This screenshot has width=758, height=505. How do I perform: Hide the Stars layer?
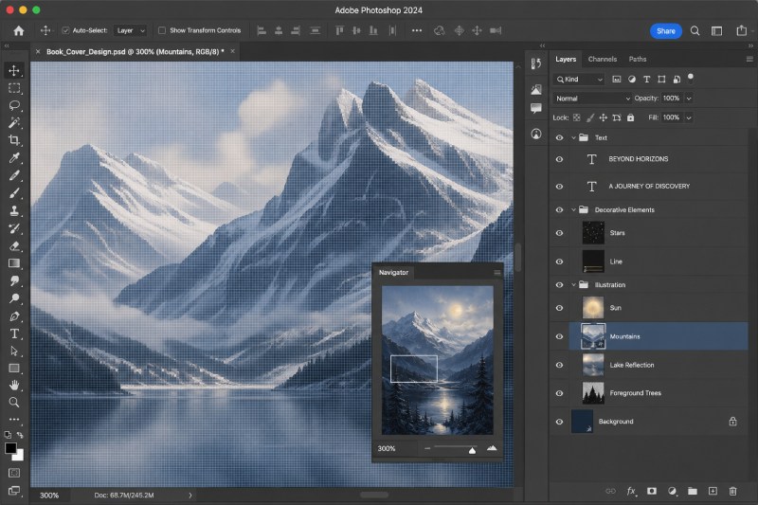(559, 233)
